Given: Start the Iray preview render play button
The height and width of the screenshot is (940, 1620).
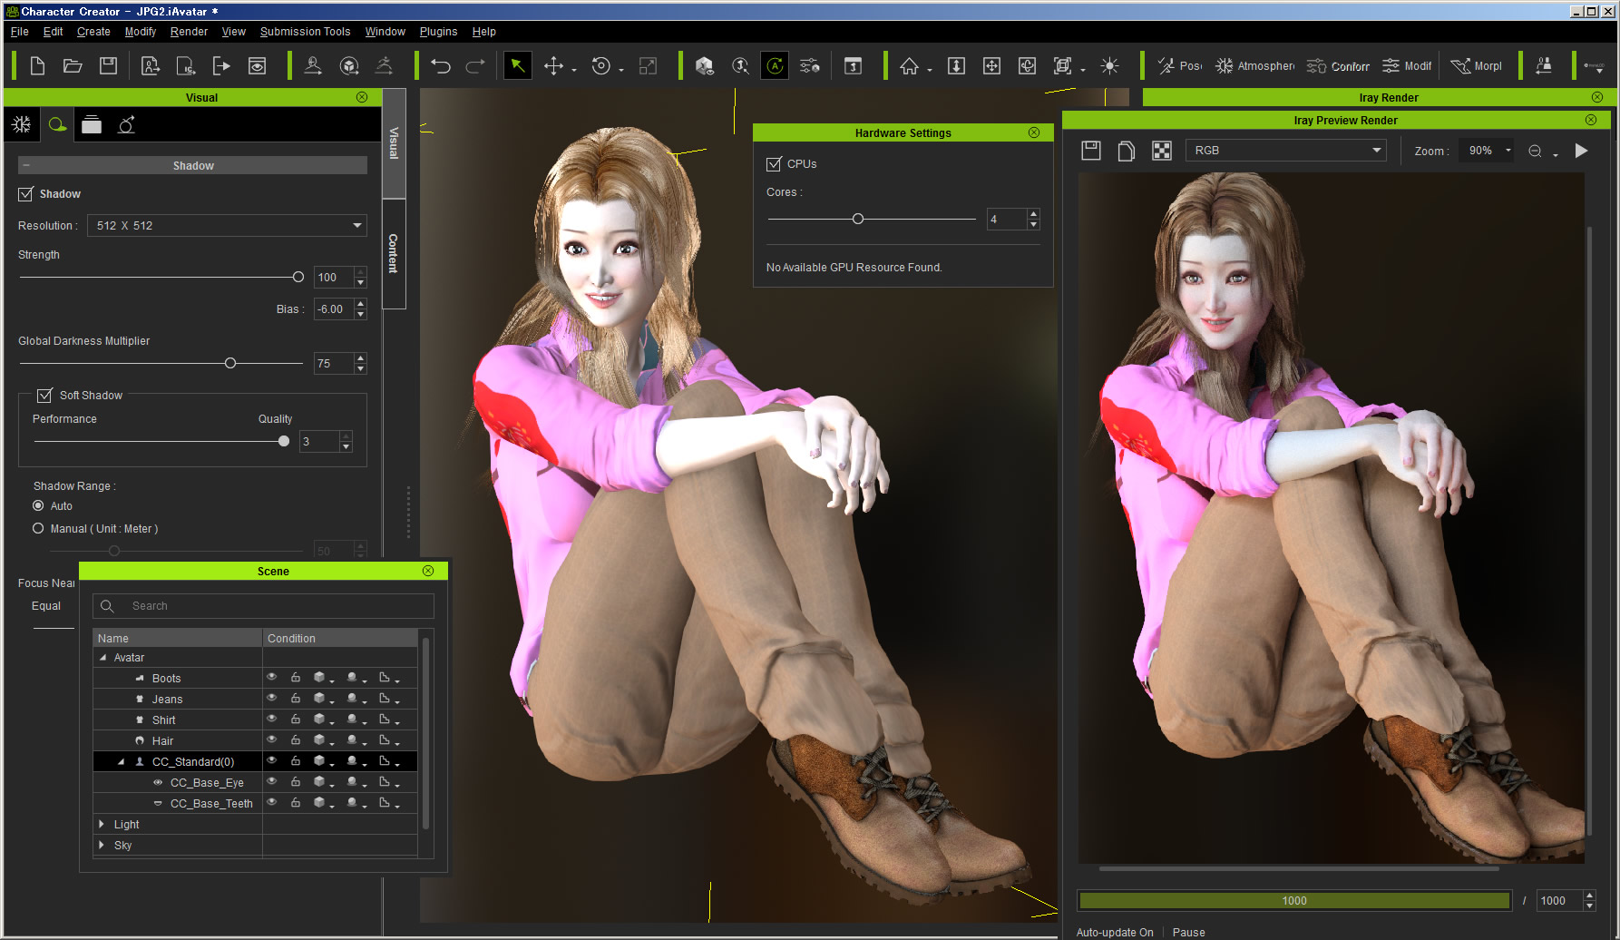Looking at the screenshot, I should tap(1581, 151).
